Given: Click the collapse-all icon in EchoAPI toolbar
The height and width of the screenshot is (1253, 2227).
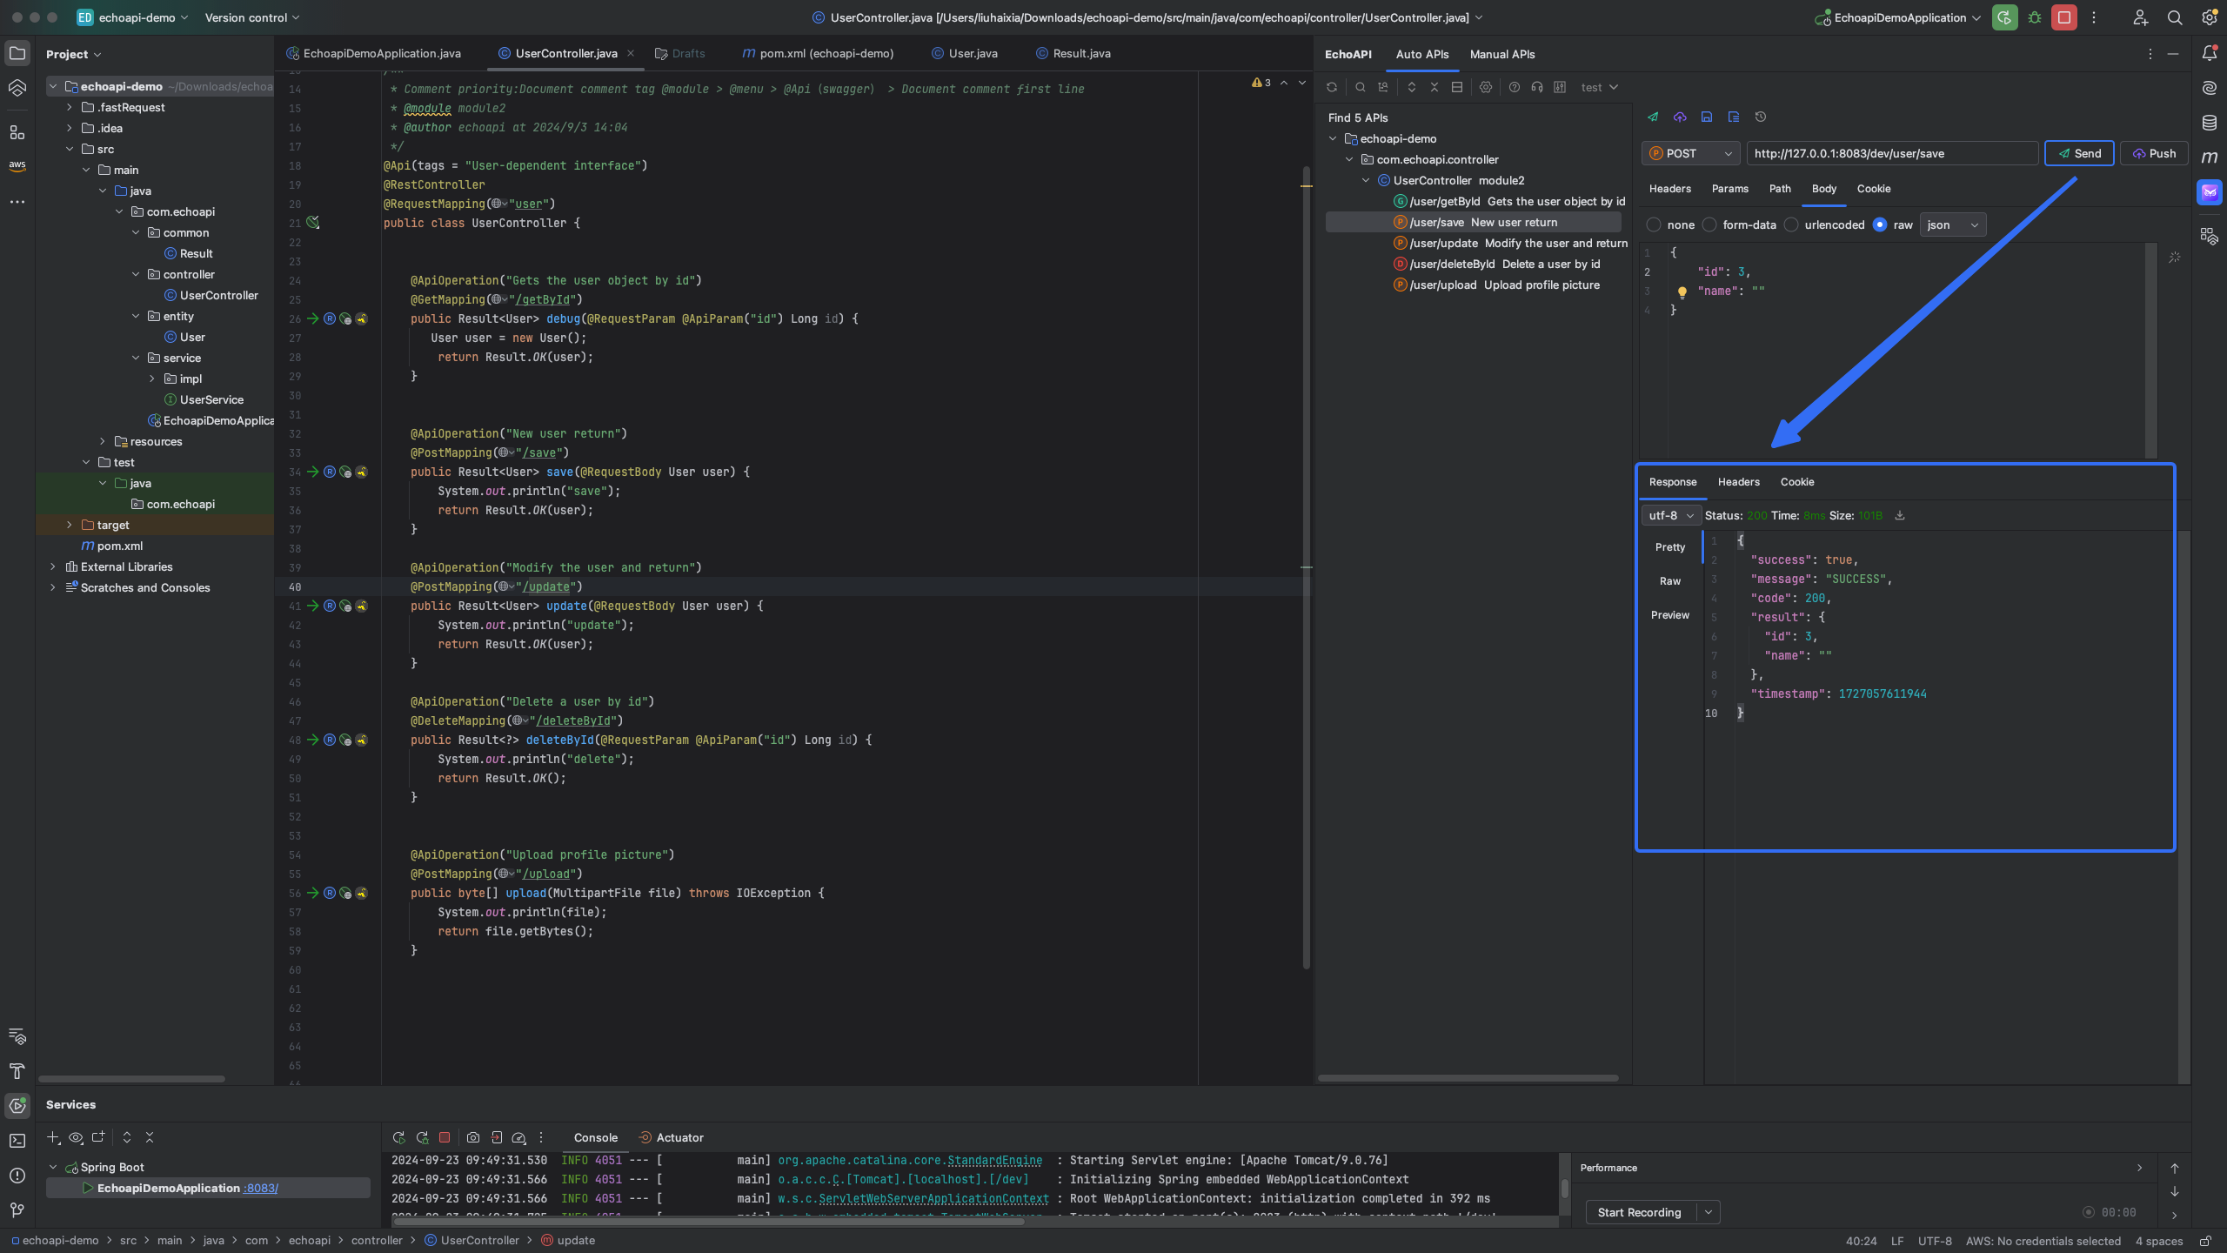Looking at the screenshot, I should [1435, 87].
